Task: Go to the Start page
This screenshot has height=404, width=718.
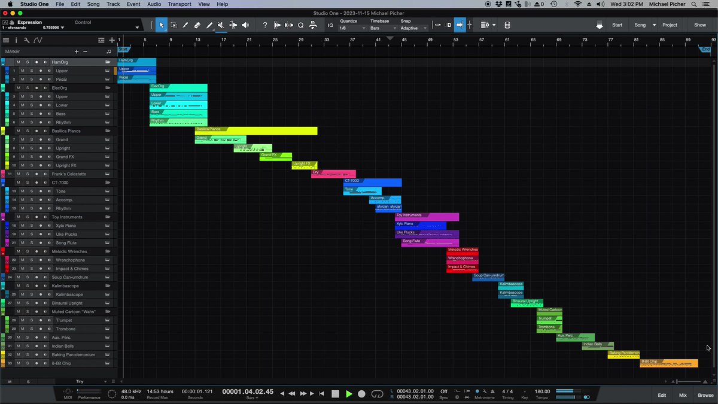Action: [x=617, y=25]
